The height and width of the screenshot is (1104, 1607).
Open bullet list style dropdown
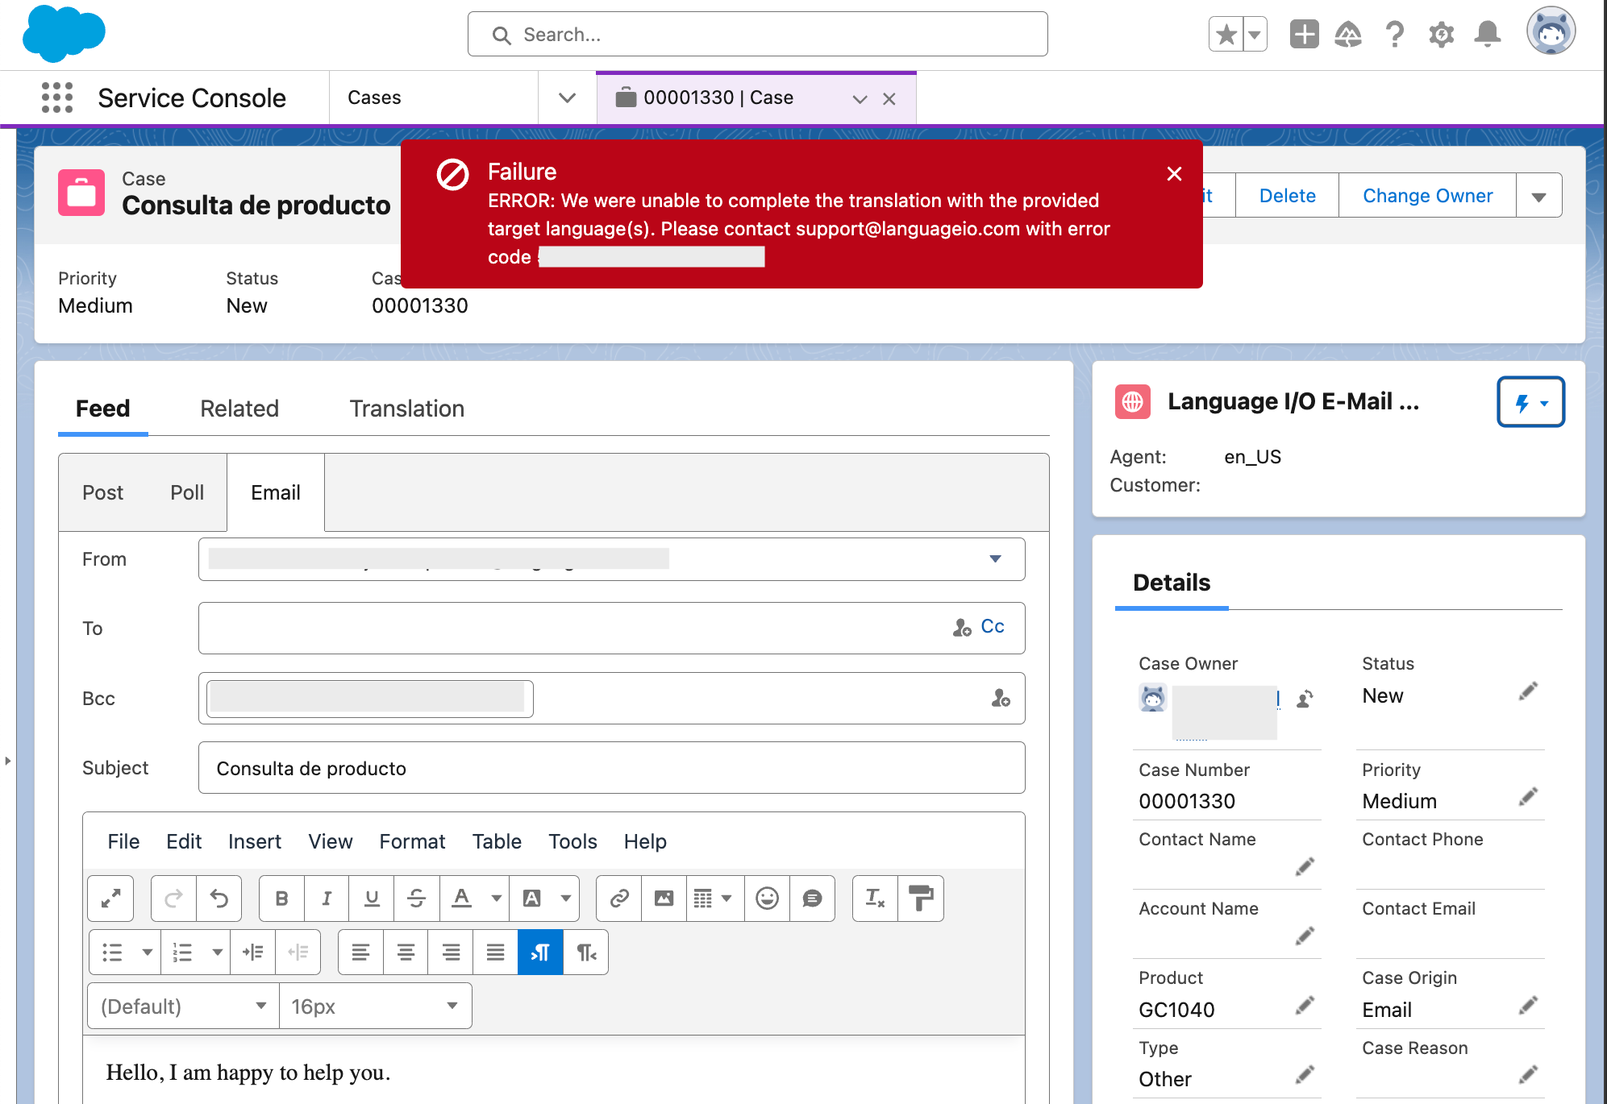click(148, 953)
